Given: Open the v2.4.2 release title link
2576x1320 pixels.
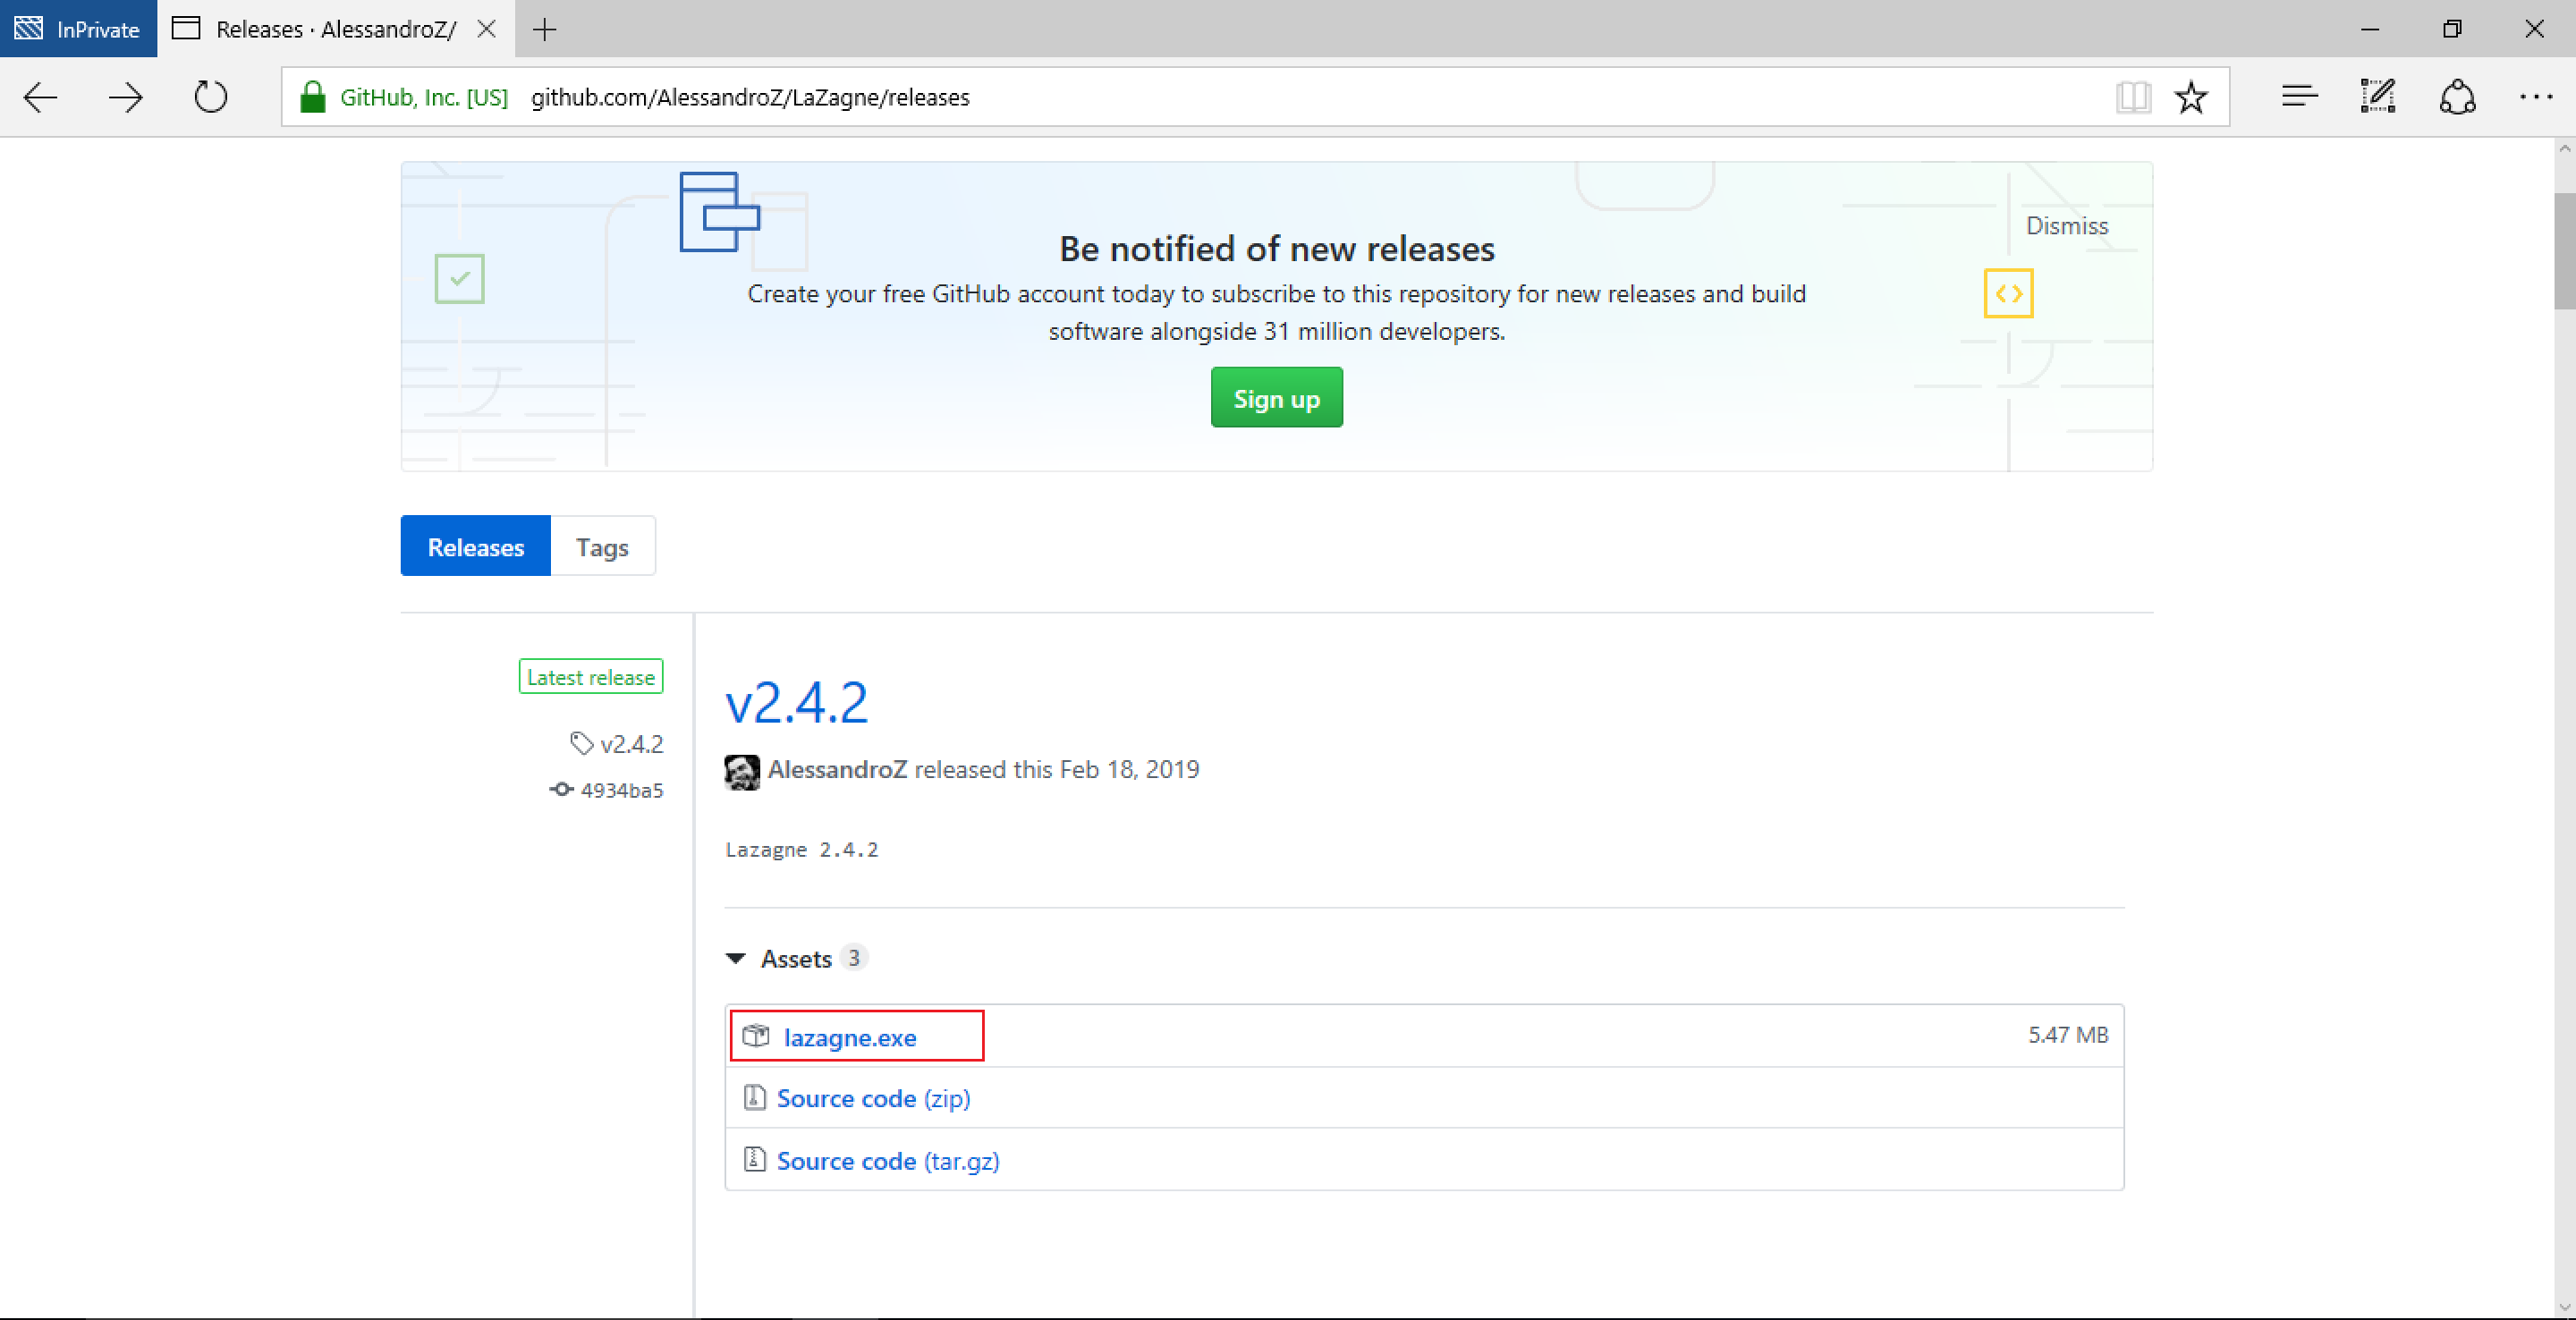Looking at the screenshot, I should [x=796, y=702].
